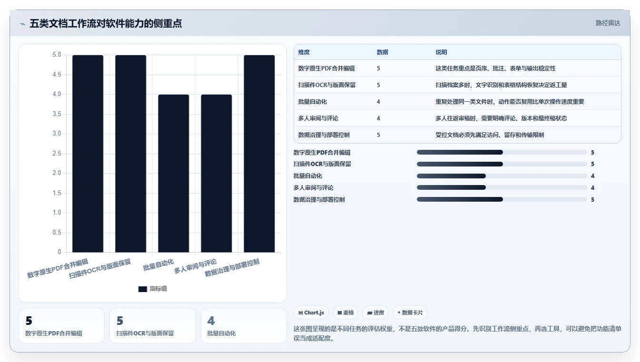Click the 表格 tag chip
640x362 pixels.
coord(345,313)
